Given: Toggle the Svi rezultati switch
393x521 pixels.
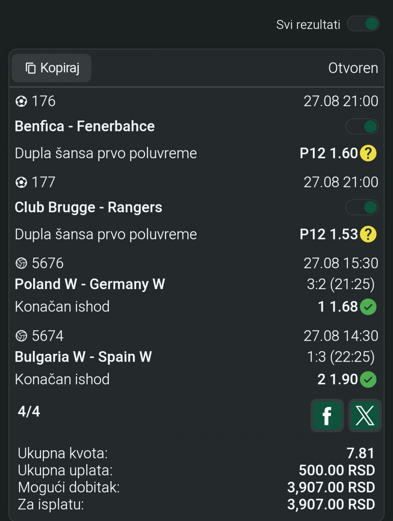Looking at the screenshot, I should 363,24.
